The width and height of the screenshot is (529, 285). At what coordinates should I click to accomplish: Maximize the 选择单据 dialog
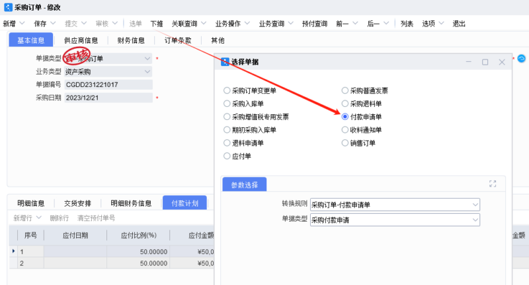[485, 62]
